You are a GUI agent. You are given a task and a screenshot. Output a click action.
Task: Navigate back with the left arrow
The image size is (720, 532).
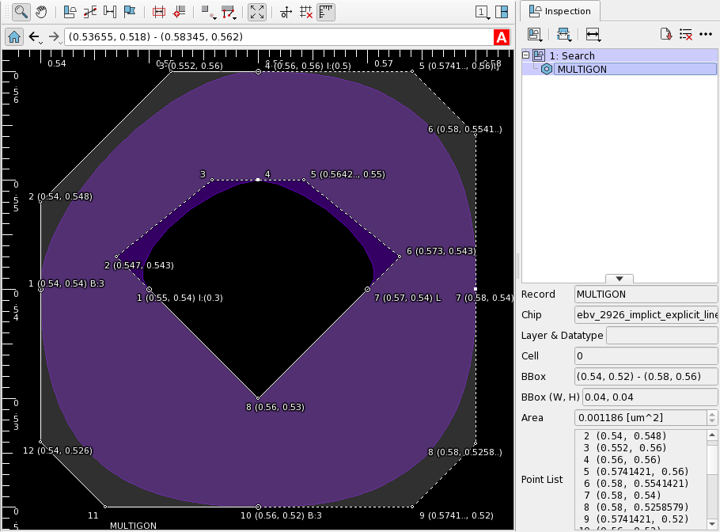point(35,36)
